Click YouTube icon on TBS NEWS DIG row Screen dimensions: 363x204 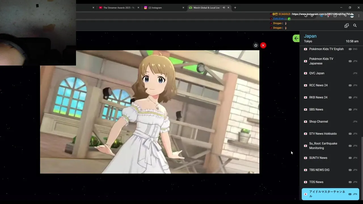(x=350, y=170)
